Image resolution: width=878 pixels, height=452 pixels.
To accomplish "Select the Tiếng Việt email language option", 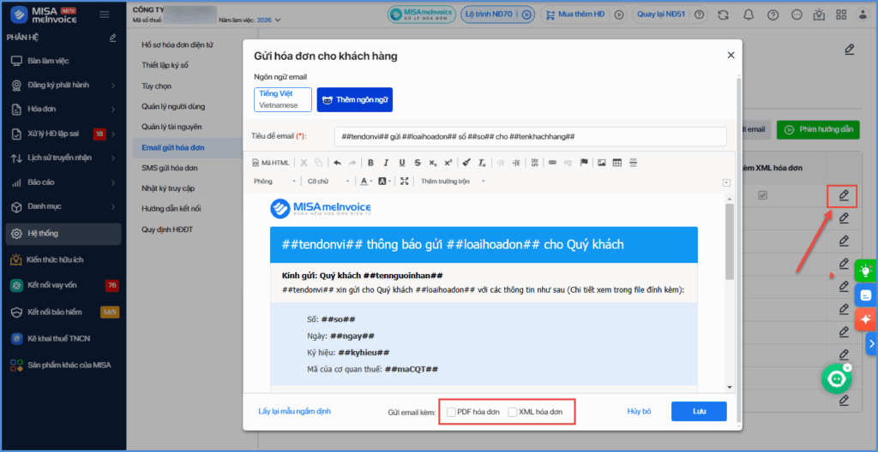I will [x=282, y=99].
